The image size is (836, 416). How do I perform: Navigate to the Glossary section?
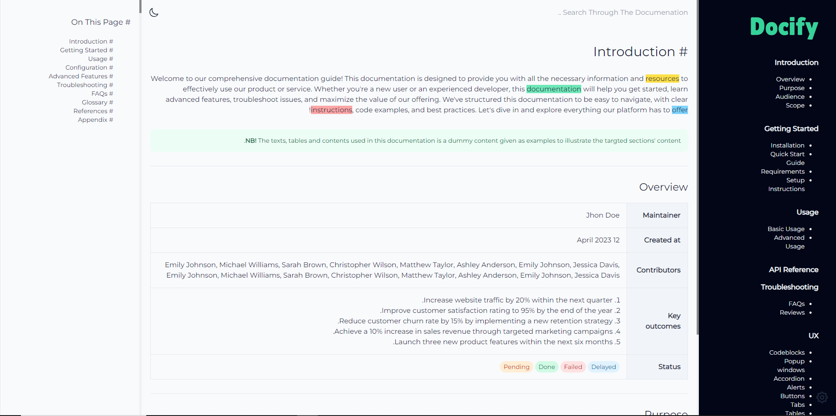[x=97, y=102]
